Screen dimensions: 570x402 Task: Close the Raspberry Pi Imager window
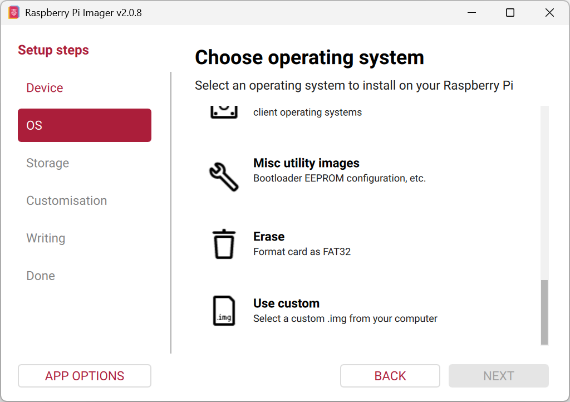pyautogui.click(x=549, y=13)
